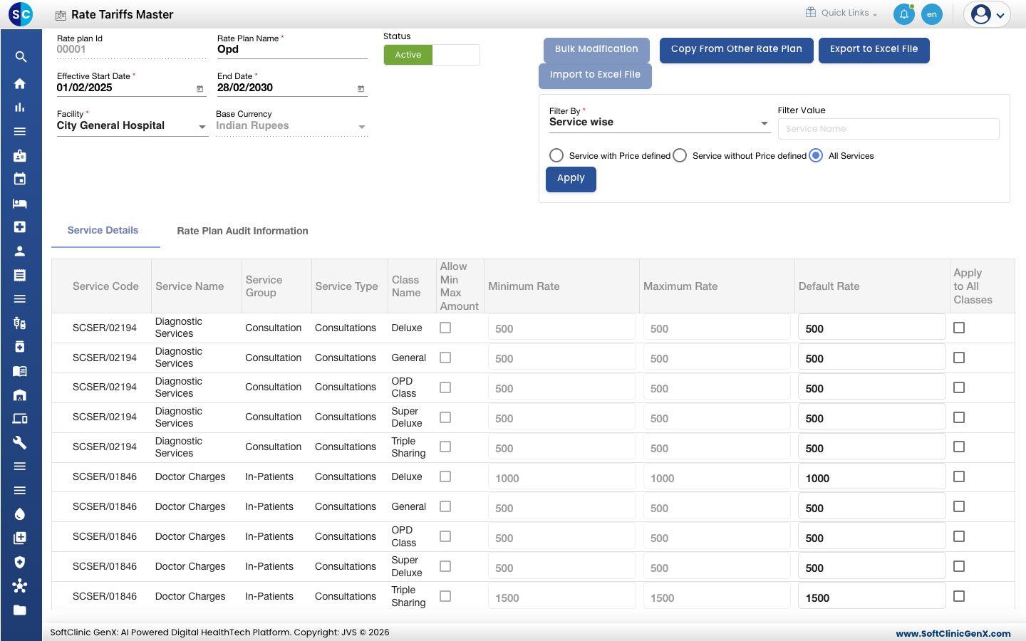Open the medication vials icon in the sidebar
The height and width of the screenshot is (641, 1026).
tap(20, 323)
